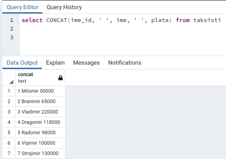This screenshot has height=159, width=226.
Task: Click the 'taksisti' table name in query
Action: pos(207,20)
